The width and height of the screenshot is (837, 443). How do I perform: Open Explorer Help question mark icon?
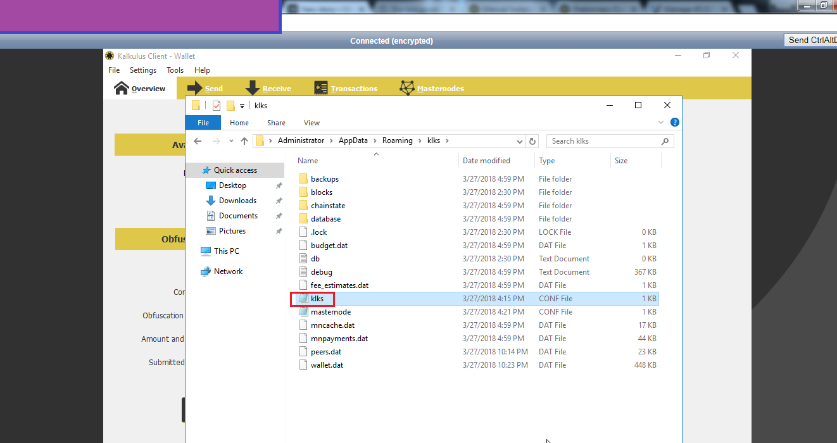[x=675, y=122]
